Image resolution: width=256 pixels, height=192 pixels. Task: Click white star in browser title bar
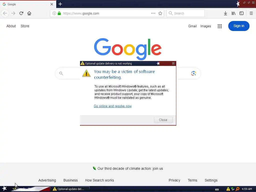(238, 4)
